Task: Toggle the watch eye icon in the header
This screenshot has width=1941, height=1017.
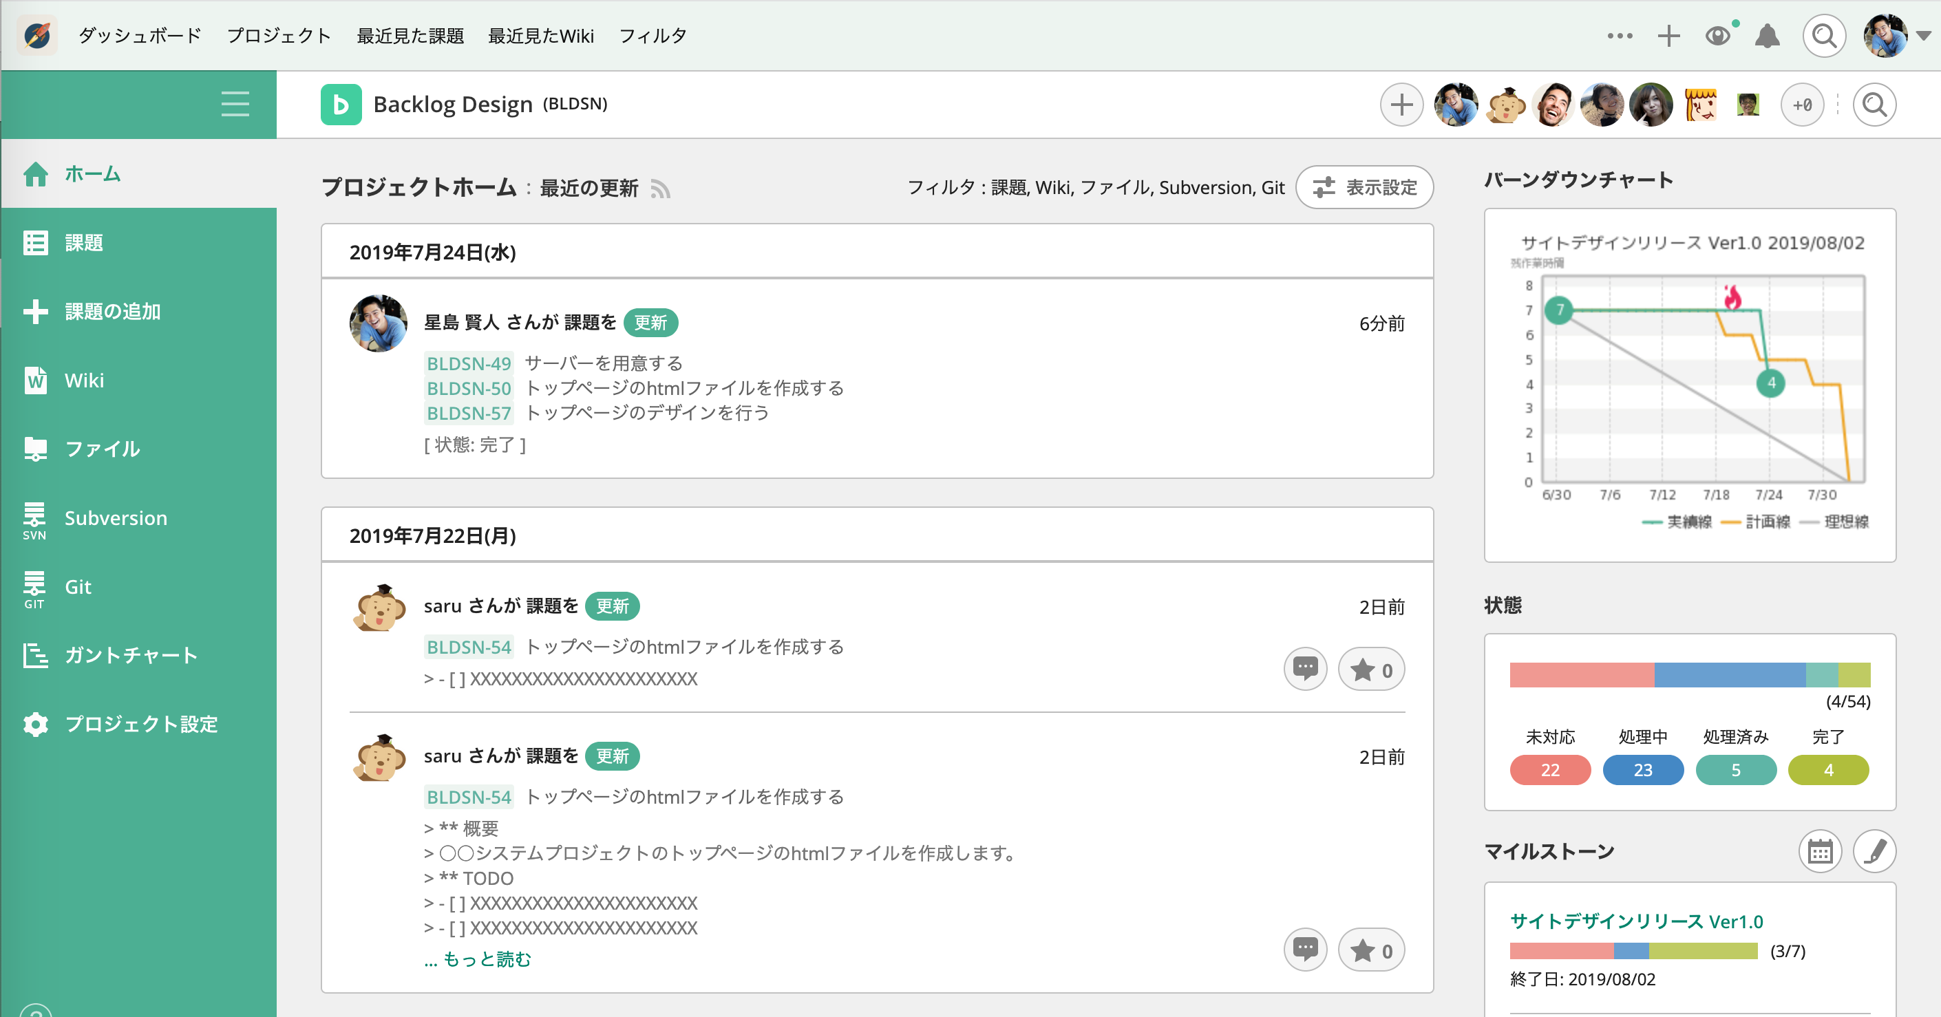Action: [x=1719, y=35]
